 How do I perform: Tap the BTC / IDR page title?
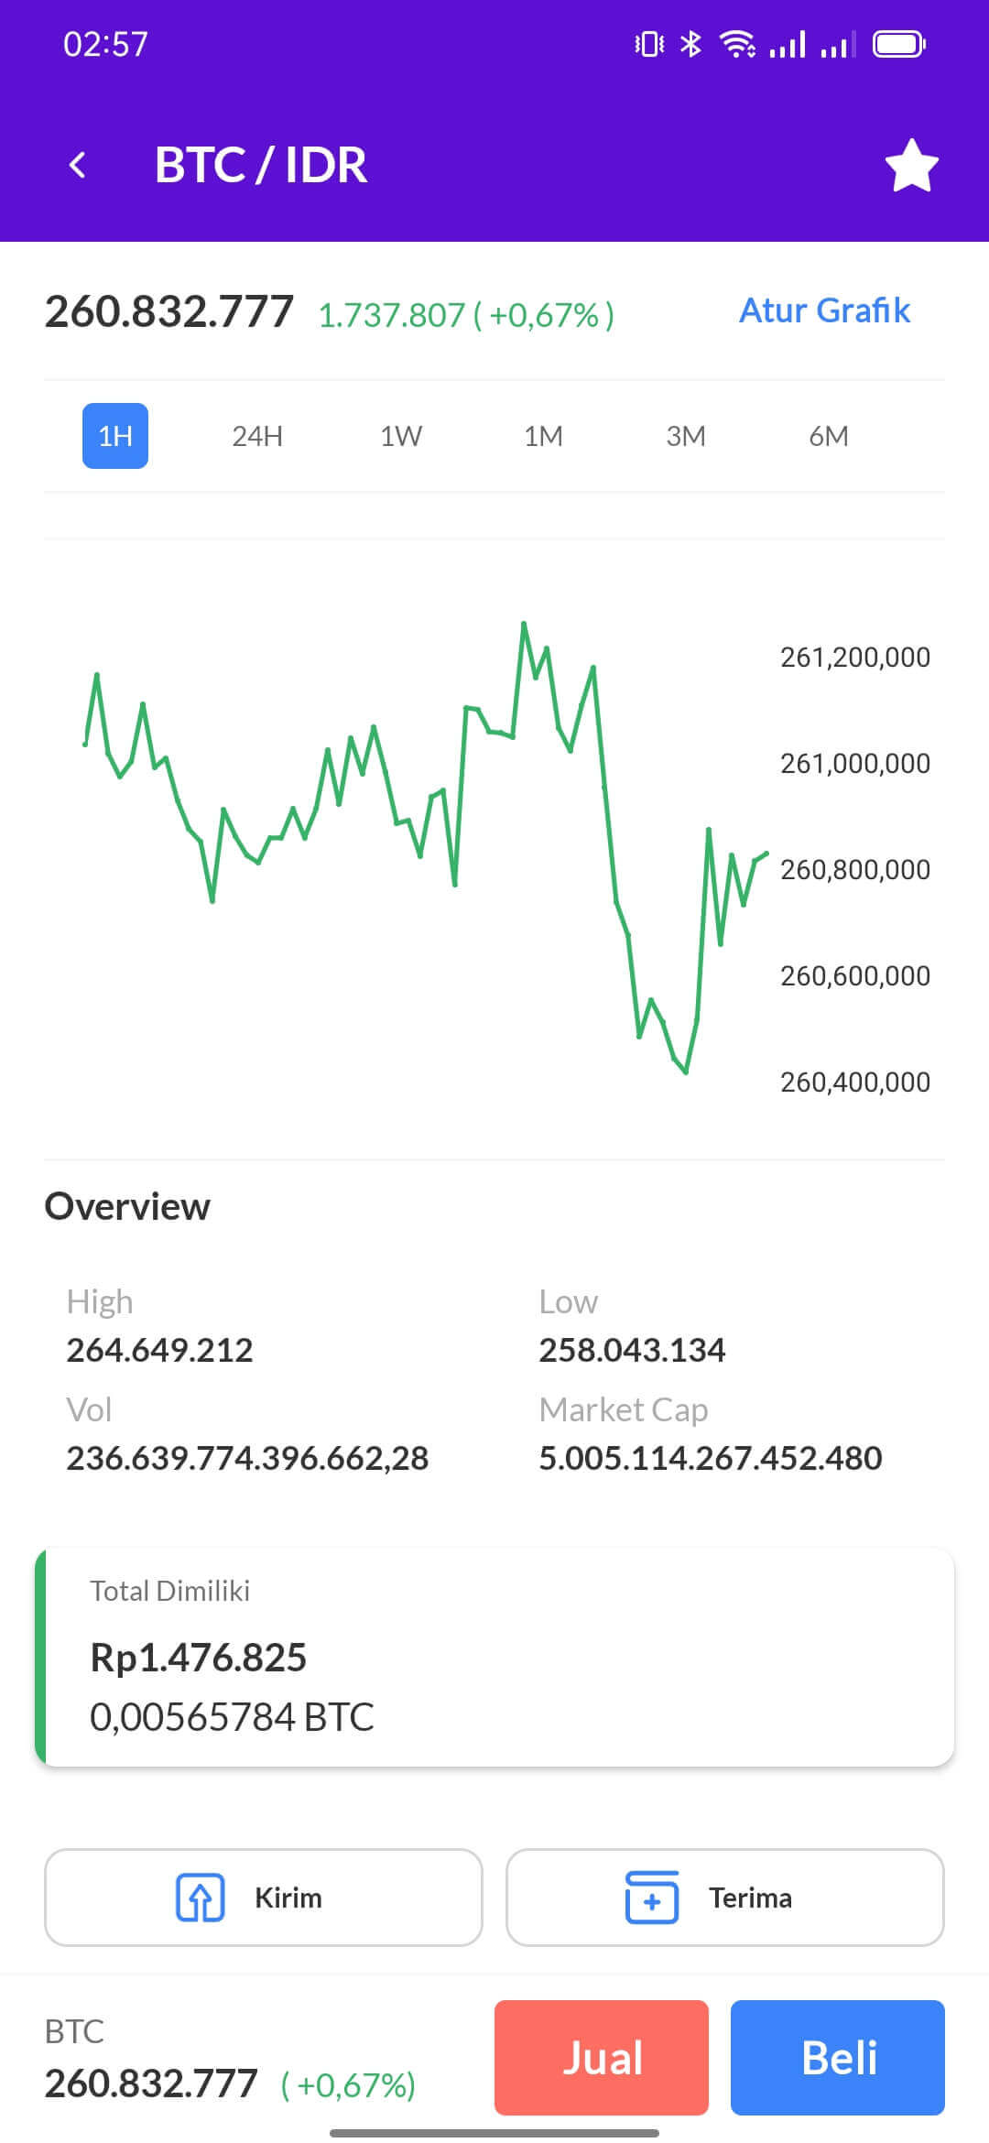(261, 166)
